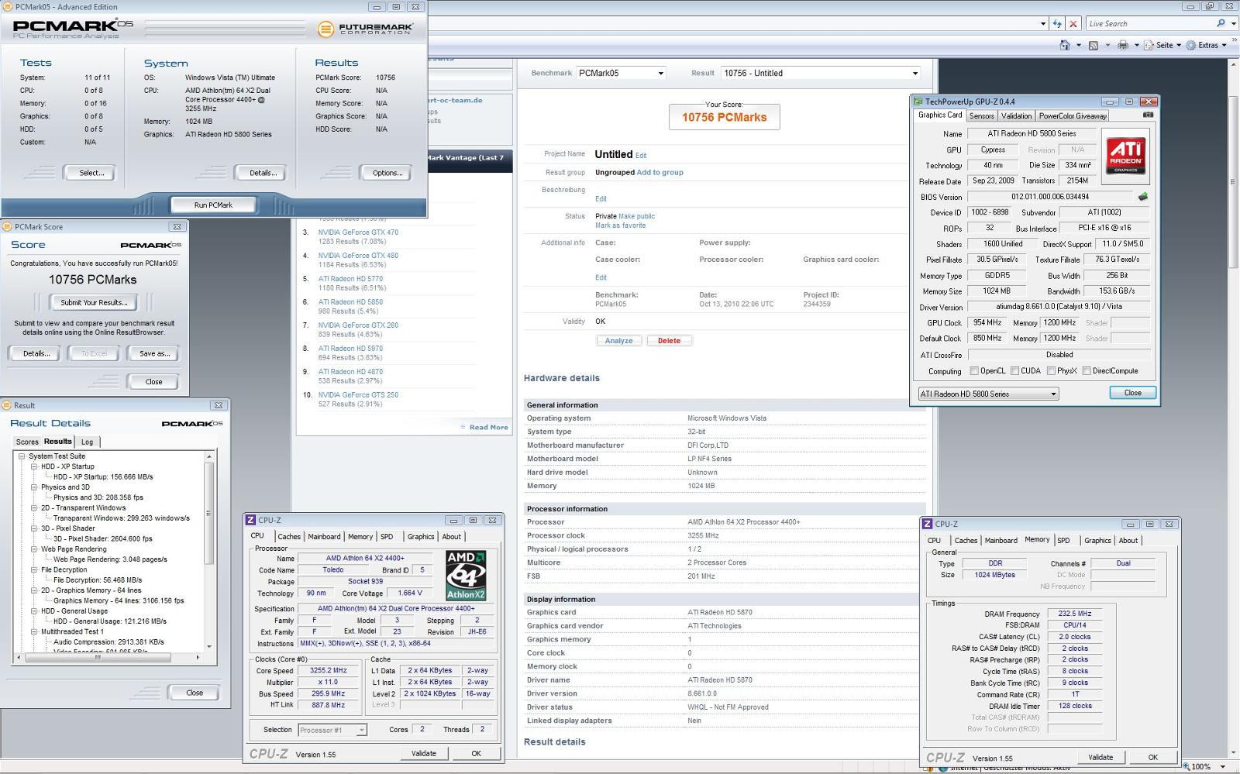Click the ATI Radeon logo in GPU-Z
Image resolution: width=1240 pixels, height=774 pixels.
click(1125, 156)
